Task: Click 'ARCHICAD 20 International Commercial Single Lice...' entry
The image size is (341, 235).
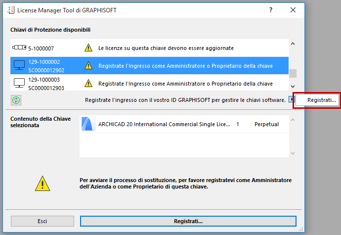Action: (x=164, y=124)
